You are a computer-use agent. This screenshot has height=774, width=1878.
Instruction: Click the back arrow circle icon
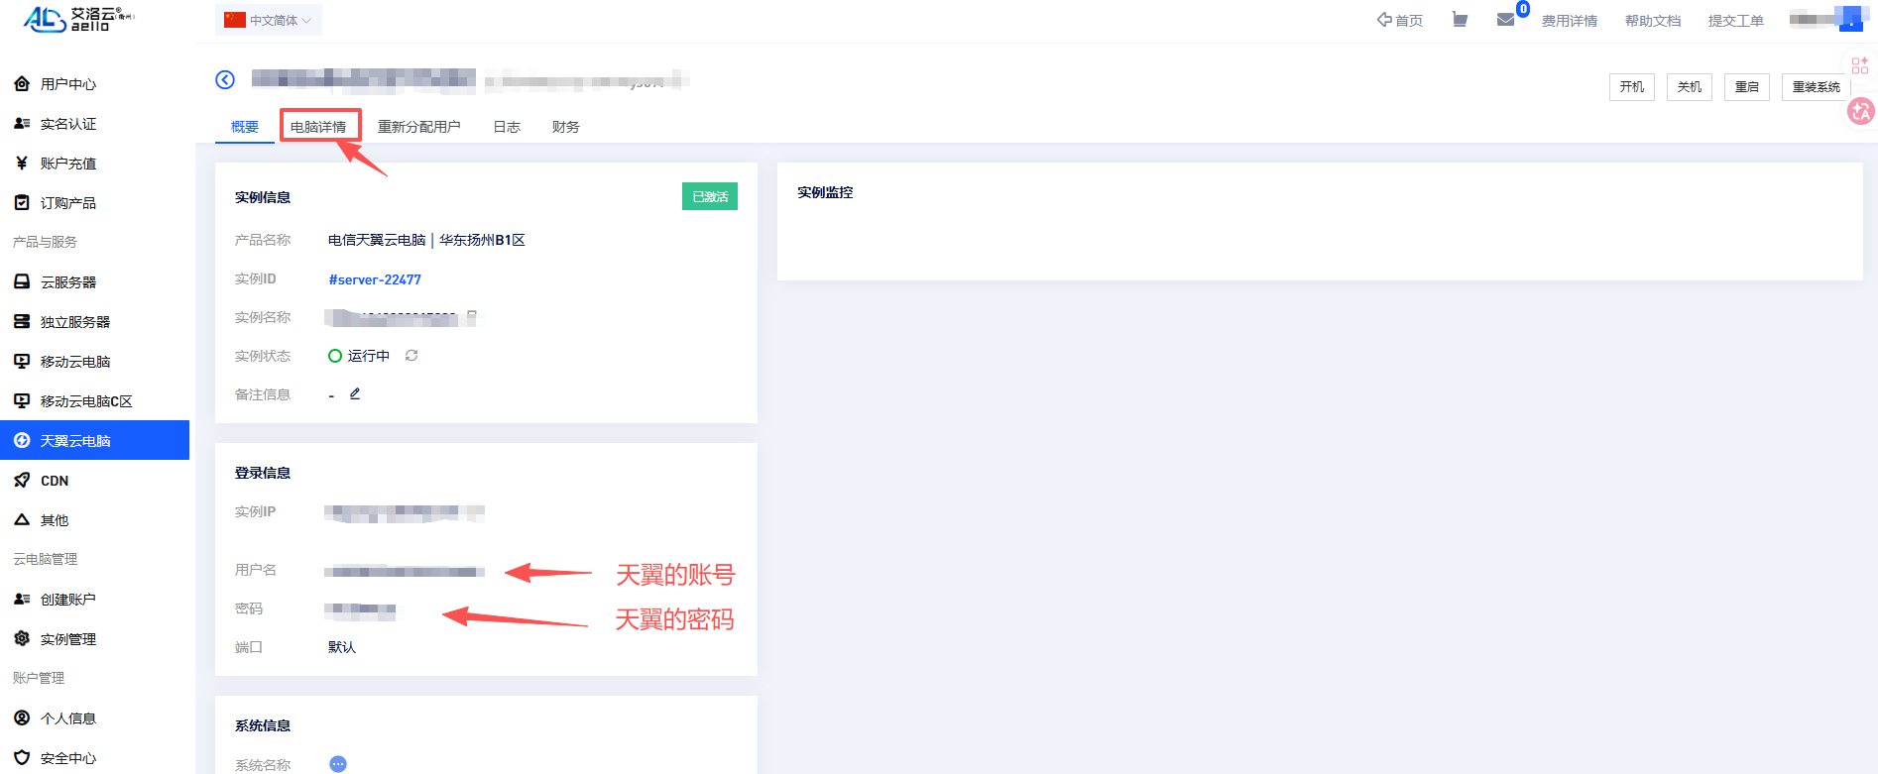[225, 80]
